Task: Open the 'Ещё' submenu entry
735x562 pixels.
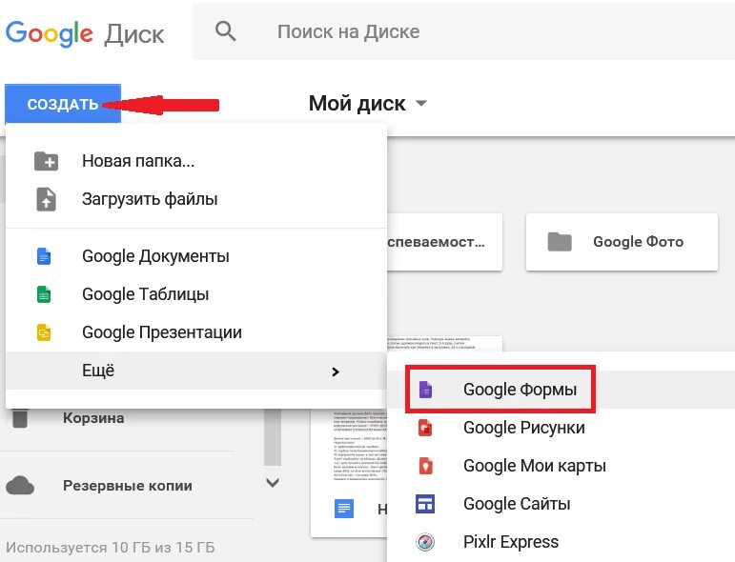Action: (x=196, y=371)
